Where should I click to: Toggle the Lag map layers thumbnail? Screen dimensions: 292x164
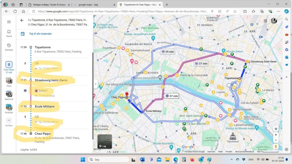click(105, 142)
